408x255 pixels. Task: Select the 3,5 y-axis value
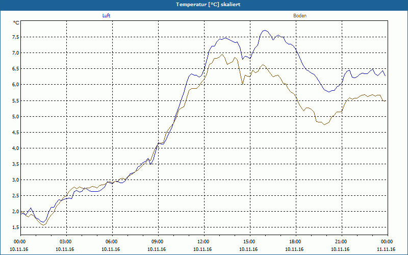tap(16, 164)
